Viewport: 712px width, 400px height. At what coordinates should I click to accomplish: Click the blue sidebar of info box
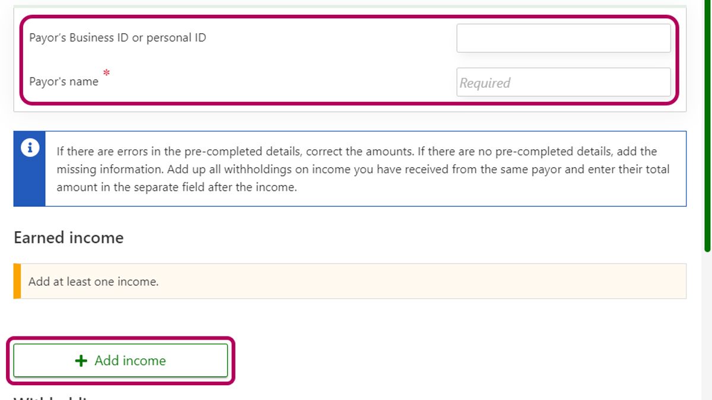(x=30, y=184)
